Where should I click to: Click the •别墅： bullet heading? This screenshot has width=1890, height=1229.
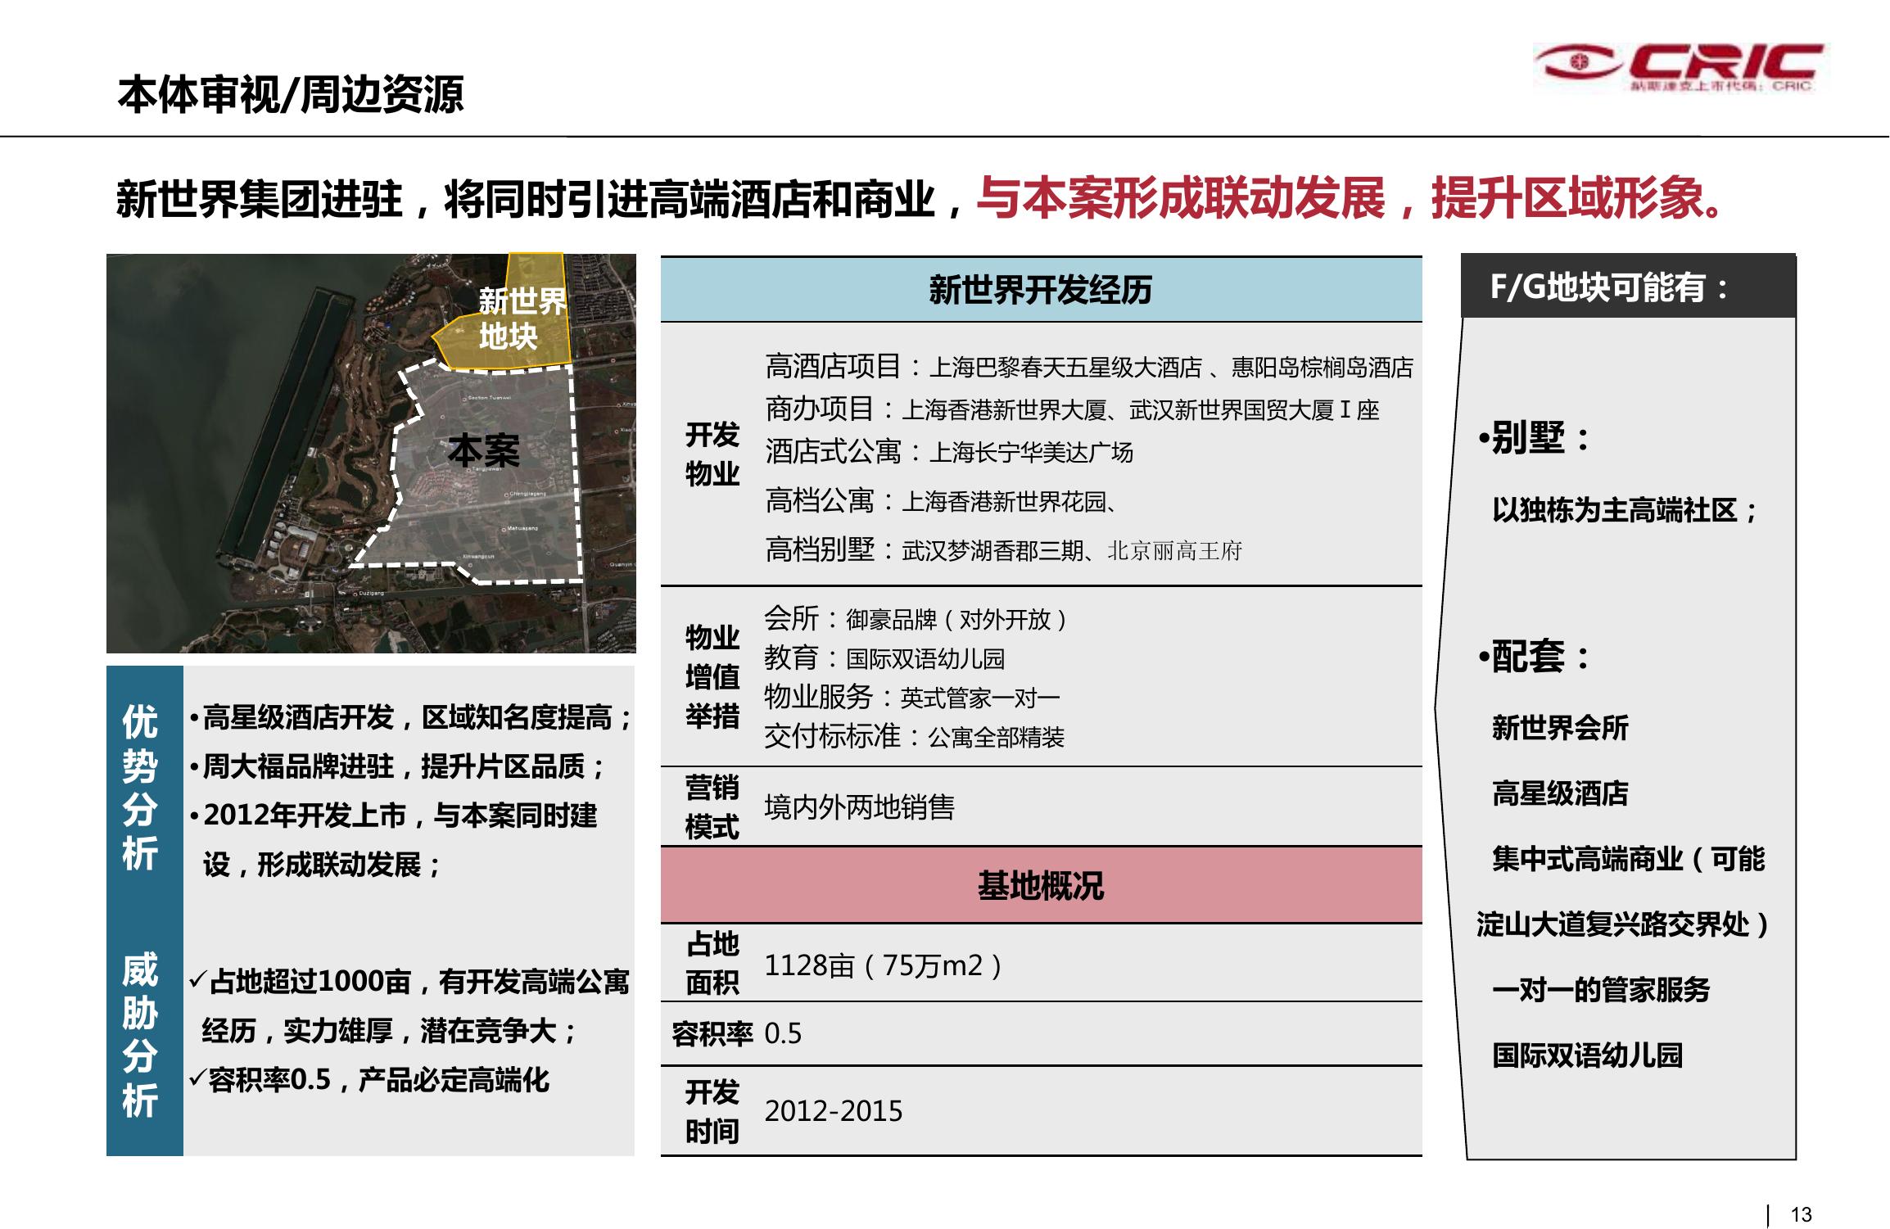pos(1534,438)
